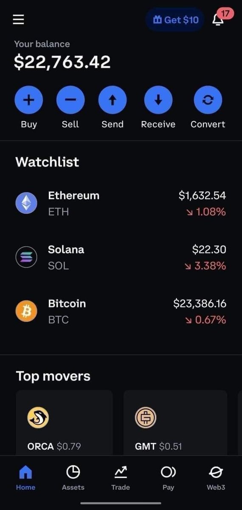Tap the notifications bell icon
The height and width of the screenshot is (510, 242).
coord(218,20)
